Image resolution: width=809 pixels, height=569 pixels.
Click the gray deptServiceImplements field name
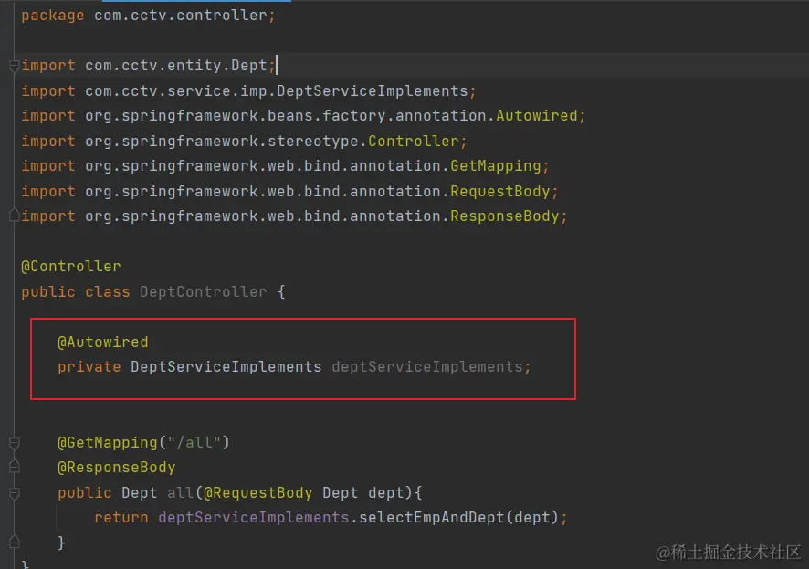coord(427,367)
